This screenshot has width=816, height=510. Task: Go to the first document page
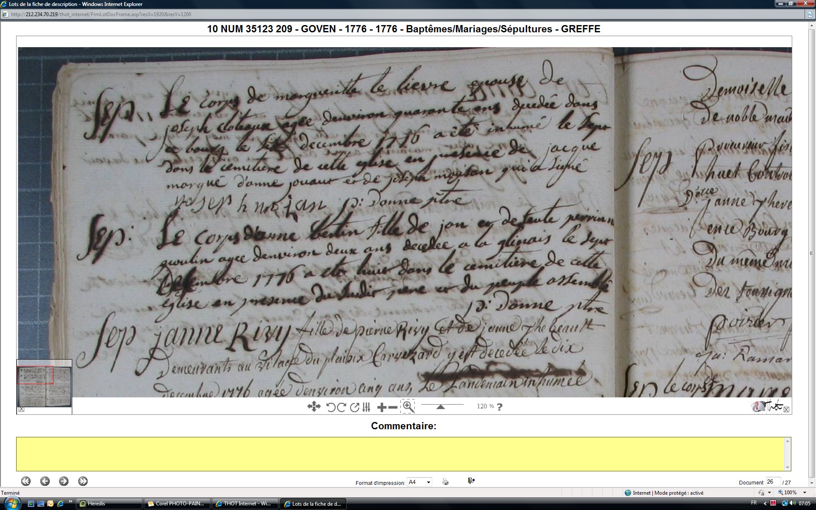click(26, 481)
